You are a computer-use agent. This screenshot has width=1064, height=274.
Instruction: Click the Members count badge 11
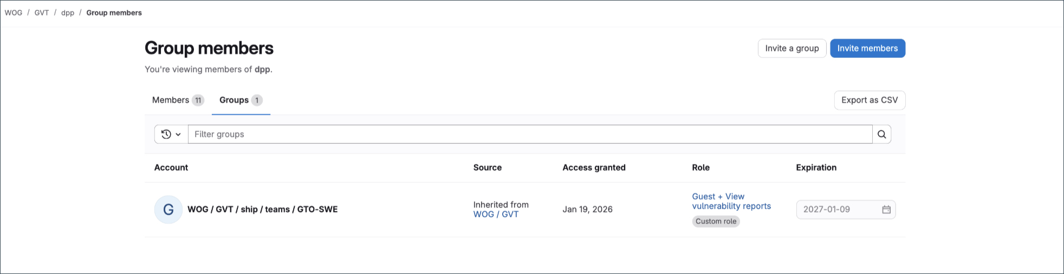click(198, 100)
